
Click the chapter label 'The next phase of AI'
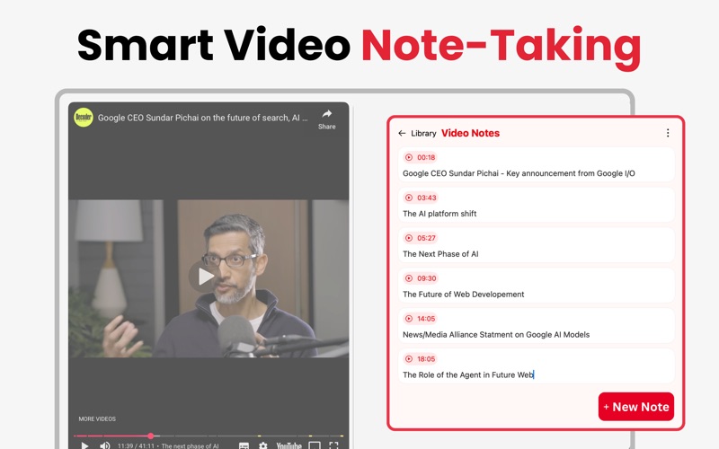click(190, 445)
